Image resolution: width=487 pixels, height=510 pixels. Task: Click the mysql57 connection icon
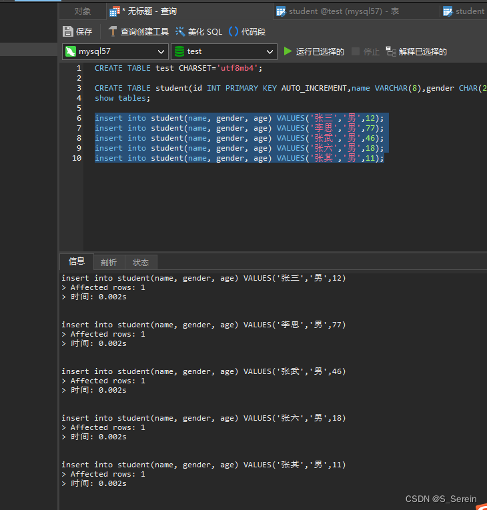[70, 51]
